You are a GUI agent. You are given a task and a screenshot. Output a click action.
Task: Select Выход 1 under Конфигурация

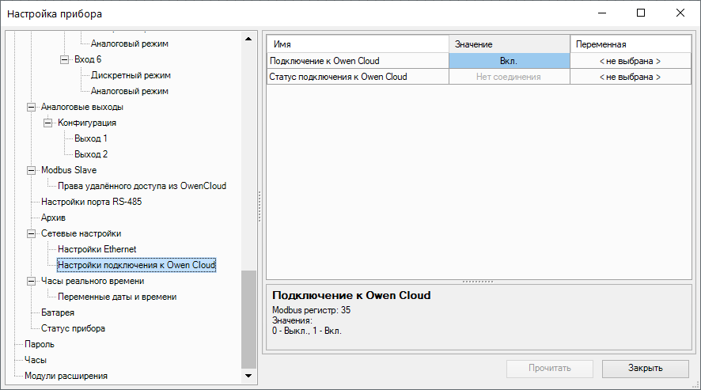click(91, 138)
